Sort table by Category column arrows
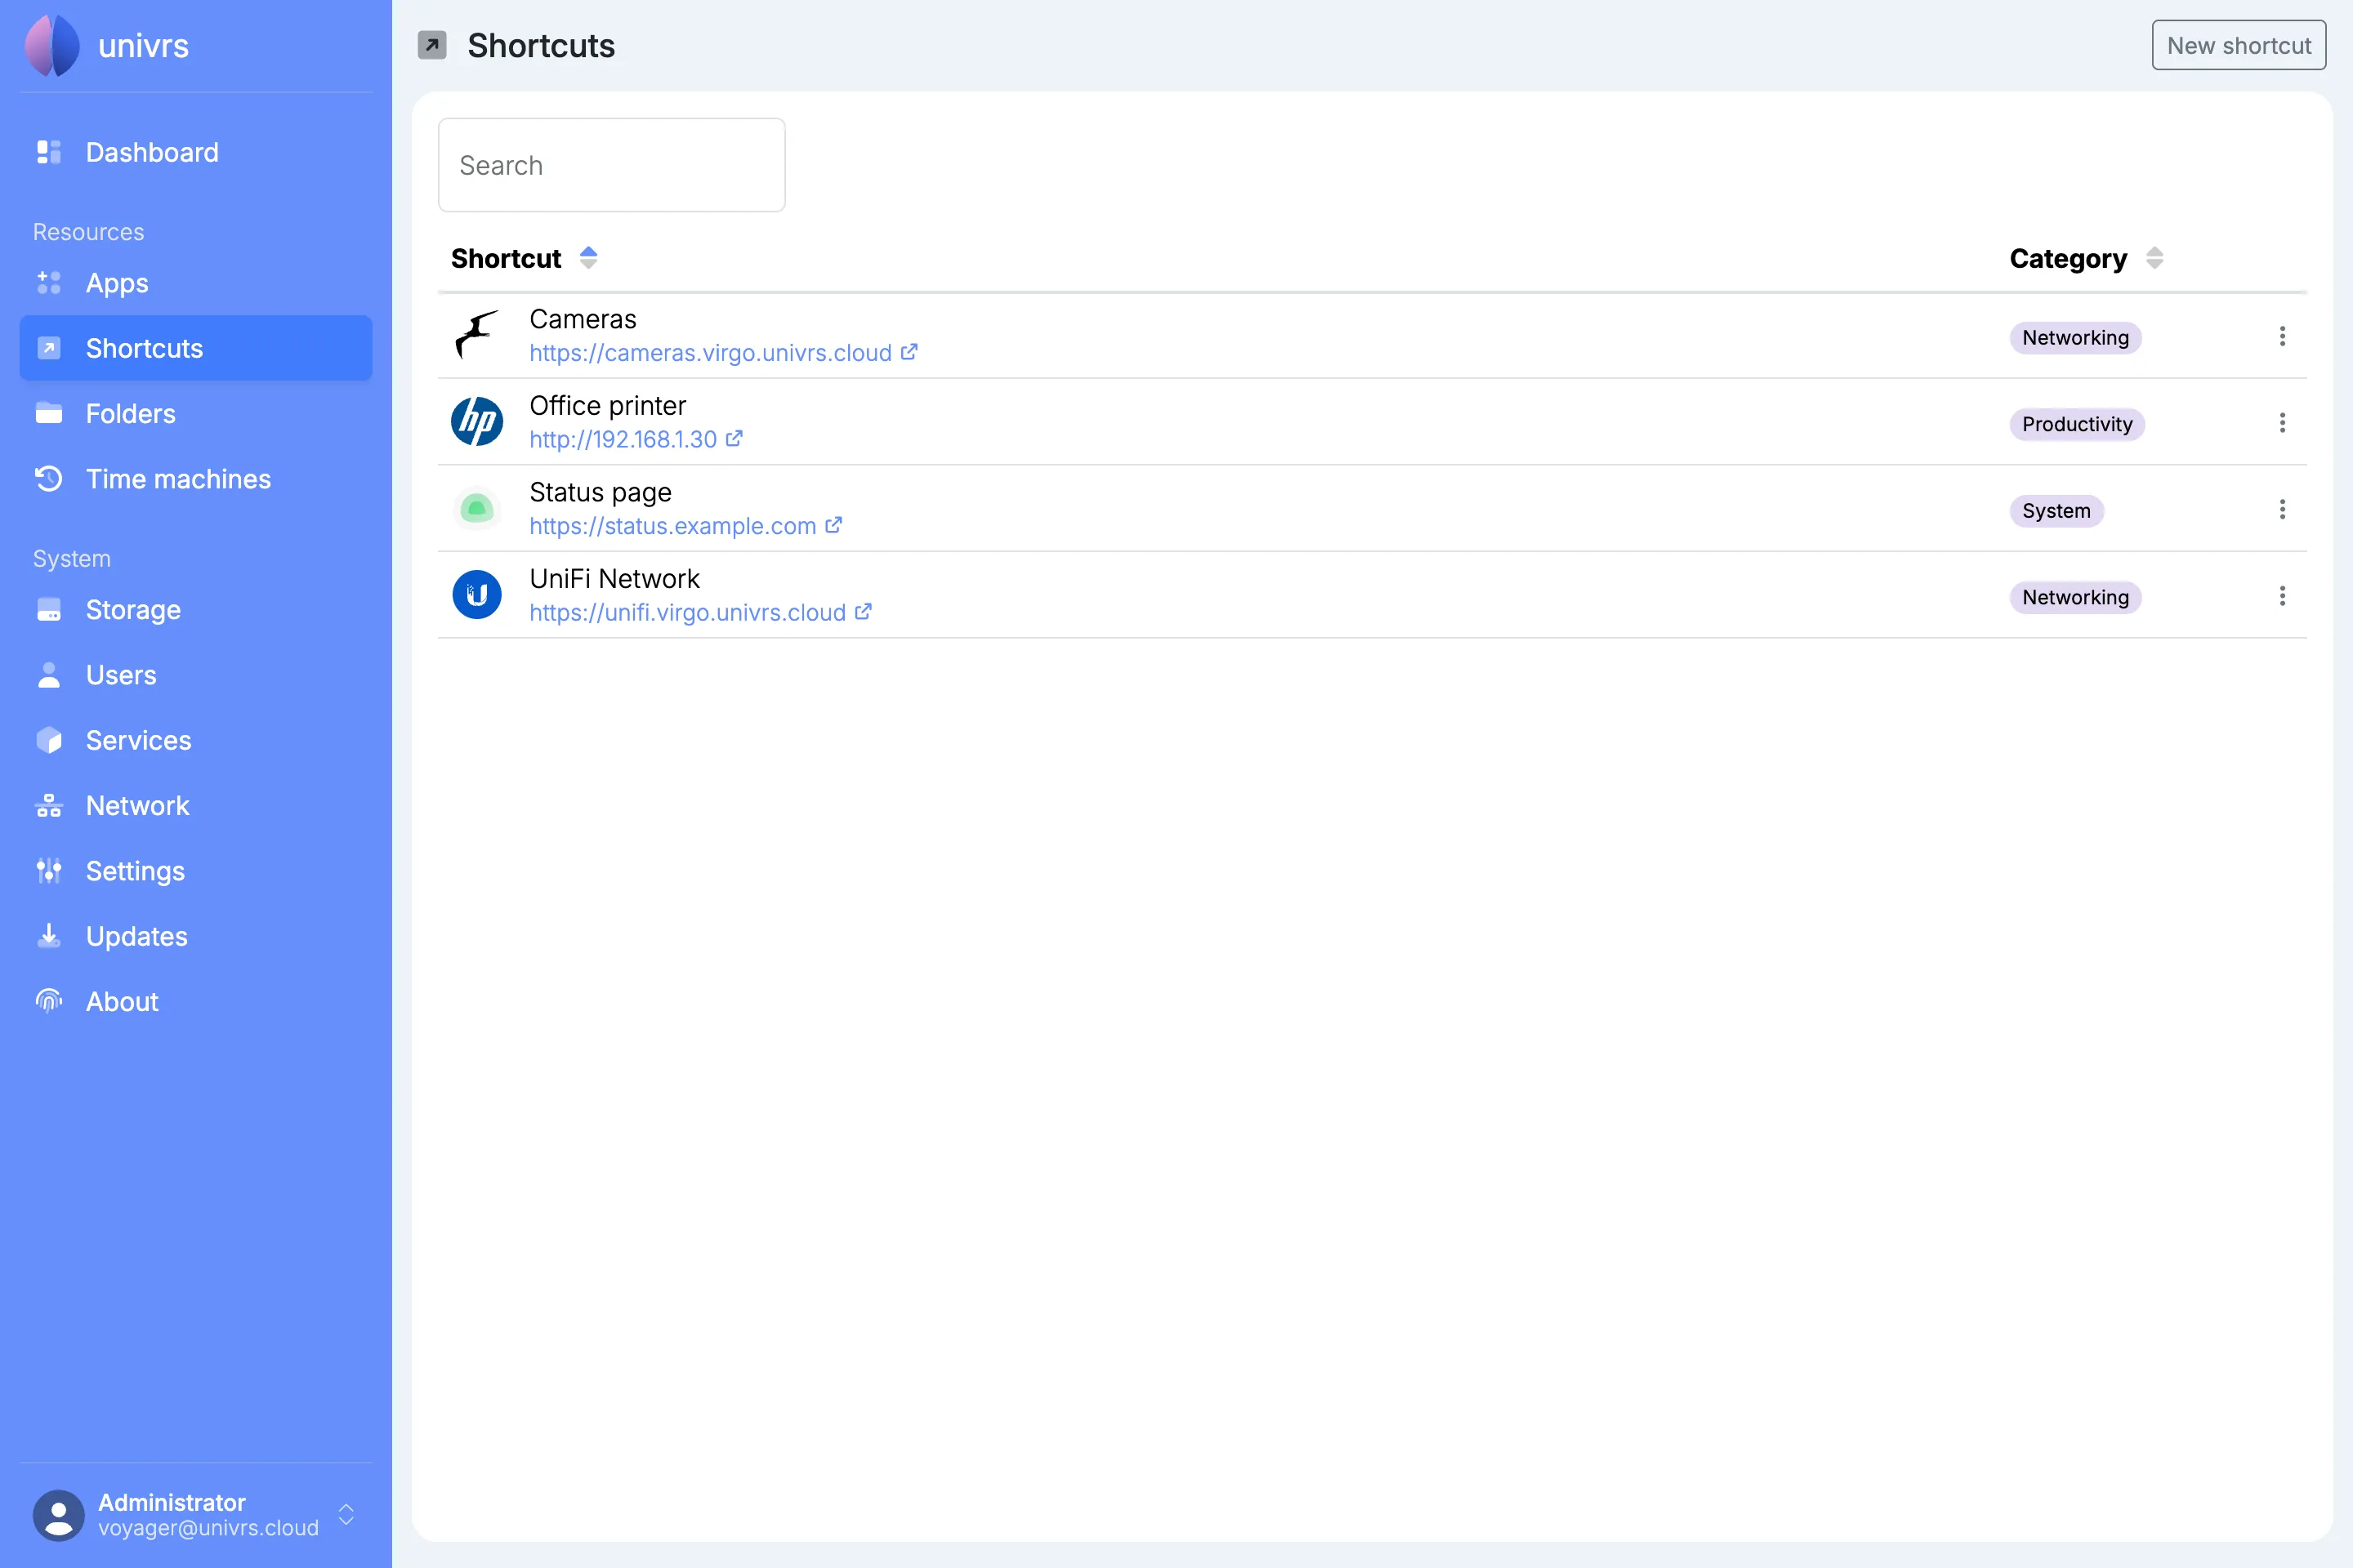 (x=2155, y=258)
